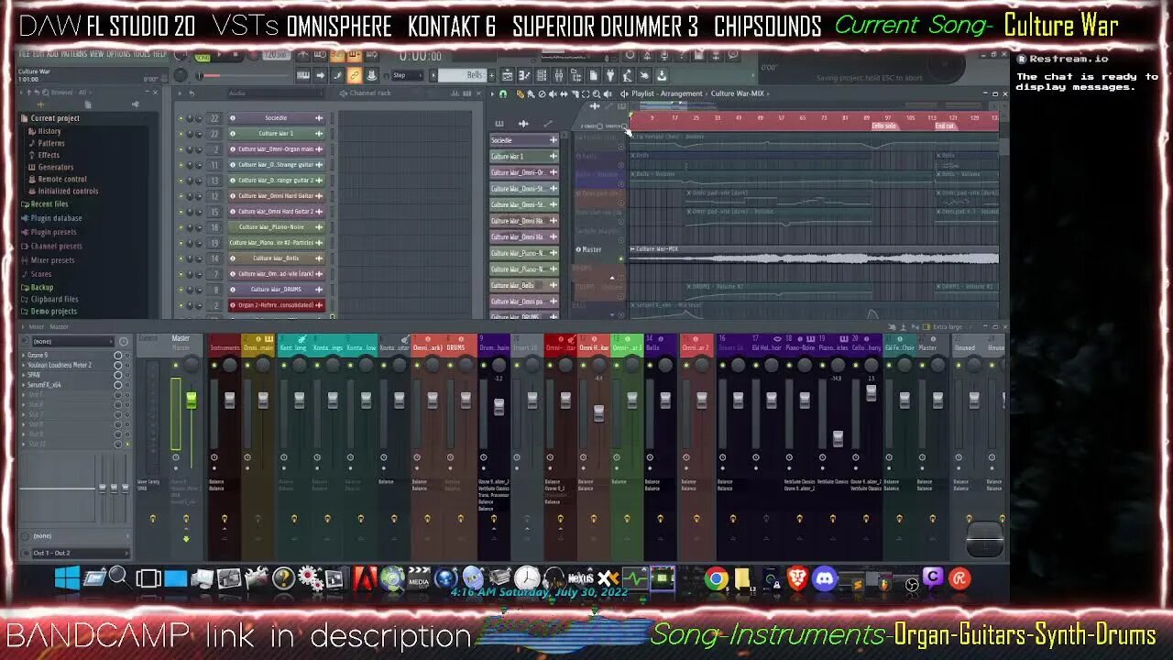The image size is (1173, 660).
Task: Open Extra large mixer layout dropdown
Action: (947, 326)
